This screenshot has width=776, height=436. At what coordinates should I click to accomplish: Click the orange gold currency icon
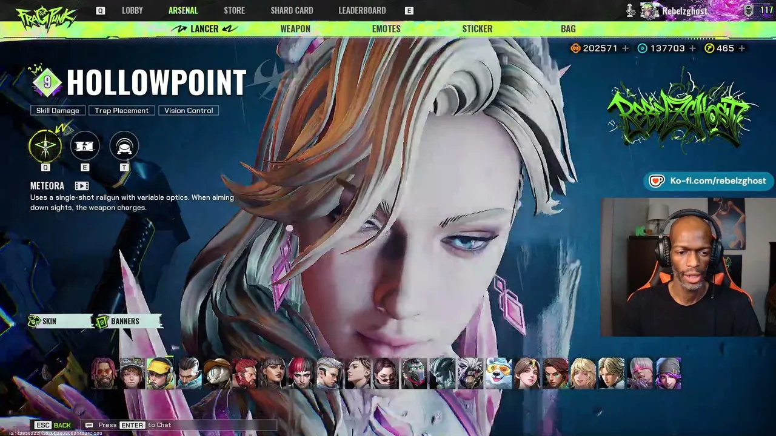[575, 48]
